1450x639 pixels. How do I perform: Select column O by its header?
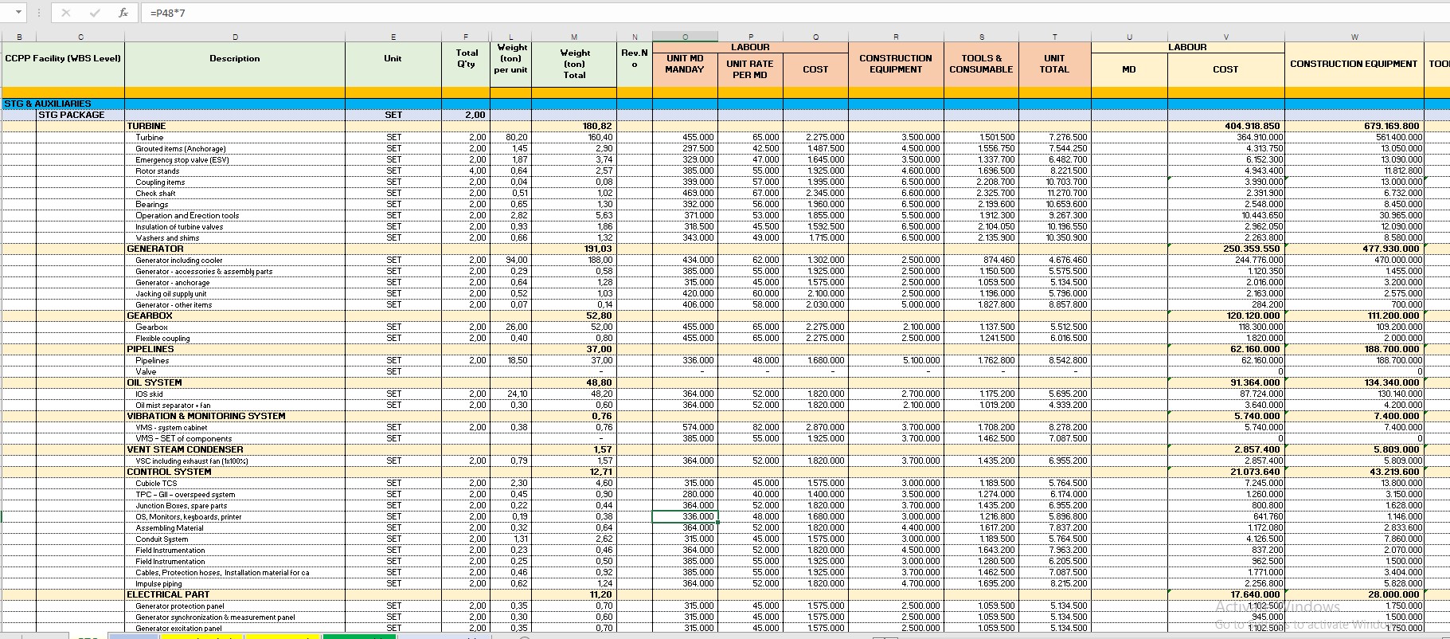pyautogui.click(x=685, y=37)
